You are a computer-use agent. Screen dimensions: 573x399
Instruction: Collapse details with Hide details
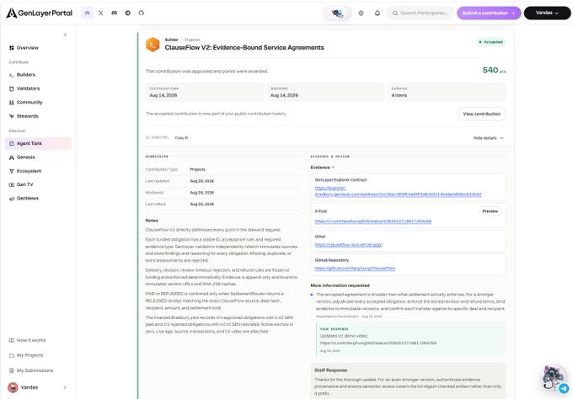click(488, 138)
